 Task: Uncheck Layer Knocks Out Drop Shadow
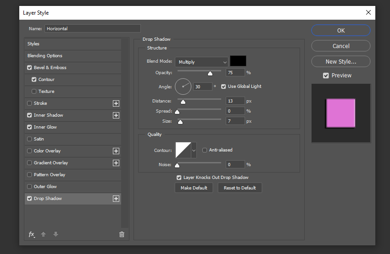pyautogui.click(x=179, y=178)
